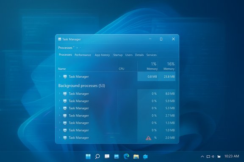The width and height of the screenshot is (244, 162).
Task: Expand the 8.0 MB Task Manager process
Action: point(60,94)
